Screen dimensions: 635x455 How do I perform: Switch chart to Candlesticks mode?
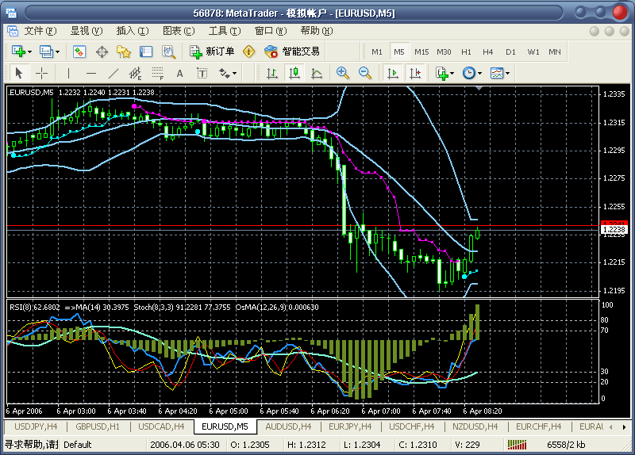[x=294, y=73]
